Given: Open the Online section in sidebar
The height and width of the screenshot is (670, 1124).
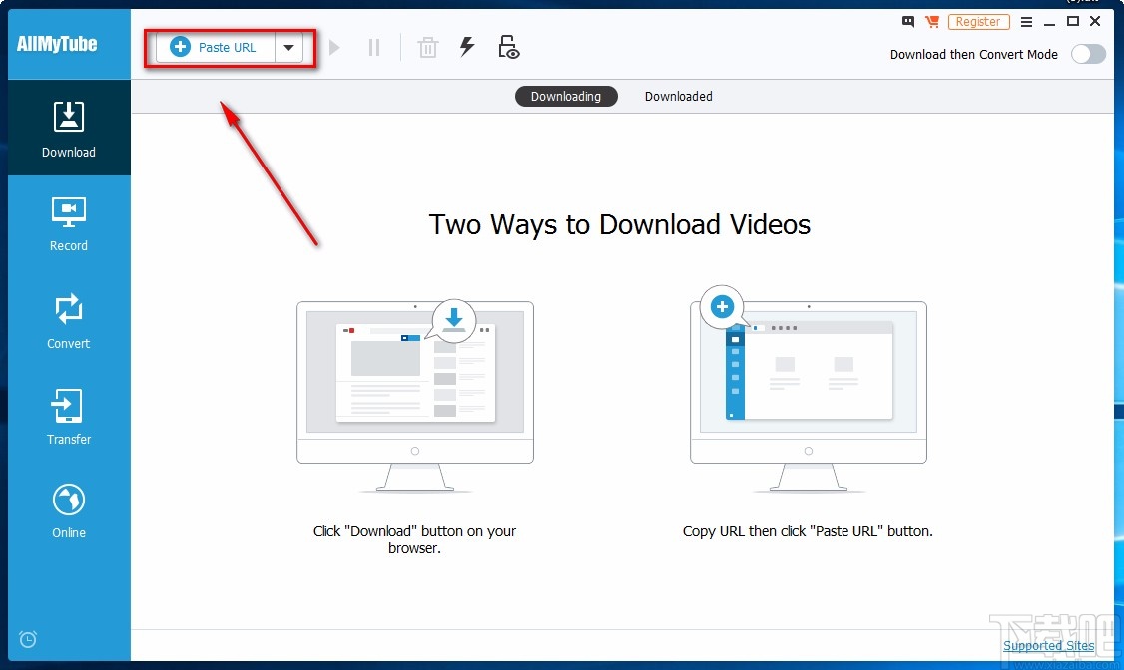Looking at the screenshot, I should click(x=69, y=511).
